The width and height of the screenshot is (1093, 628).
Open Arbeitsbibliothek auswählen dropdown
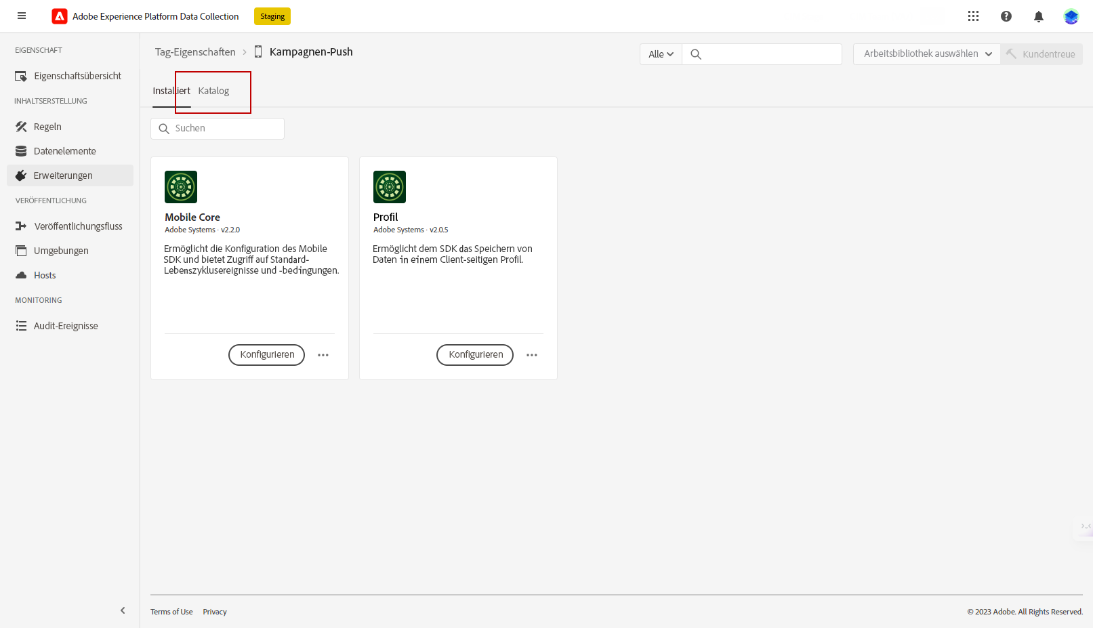pos(927,54)
